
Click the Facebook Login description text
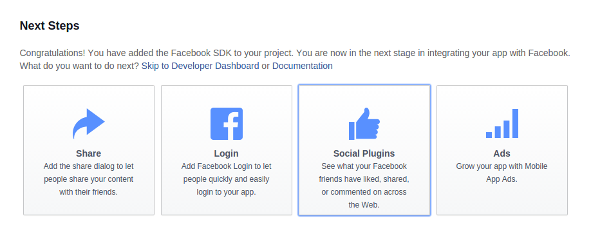(226, 179)
